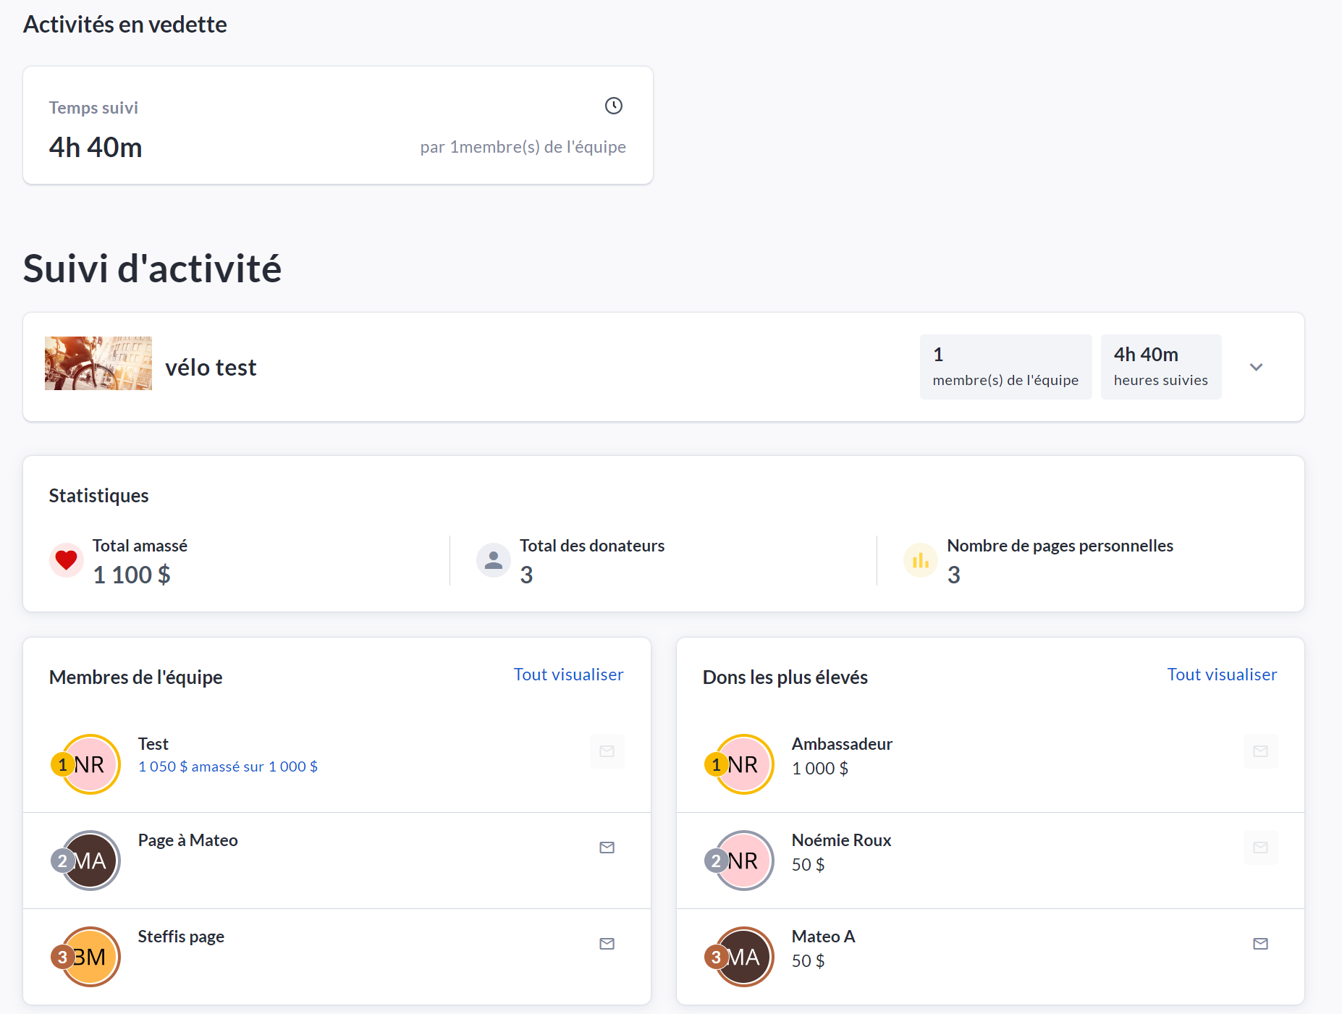Click the bar chart pages personnelles icon
Image resolution: width=1342 pixels, height=1014 pixels.
(921, 560)
